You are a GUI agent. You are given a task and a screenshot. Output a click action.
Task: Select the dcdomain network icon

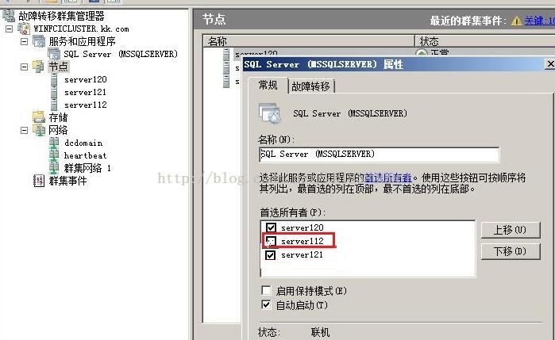(x=54, y=143)
